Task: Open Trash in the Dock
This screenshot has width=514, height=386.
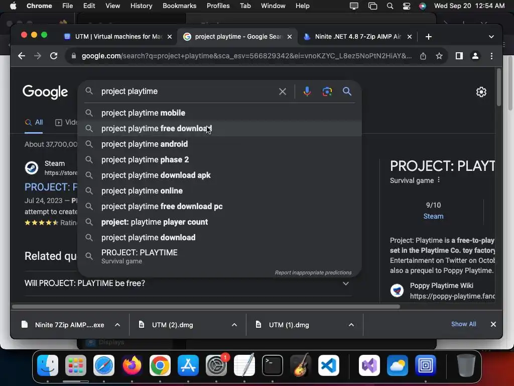Action: coord(466,365)
